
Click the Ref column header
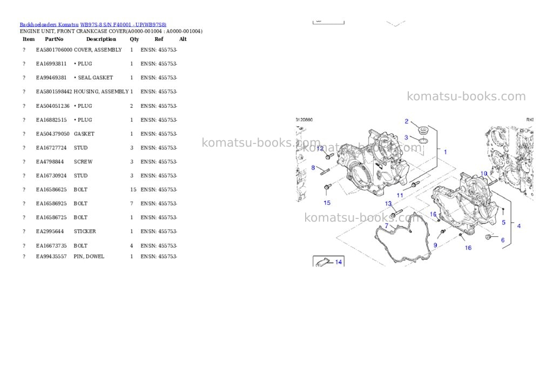coord(159,39)
